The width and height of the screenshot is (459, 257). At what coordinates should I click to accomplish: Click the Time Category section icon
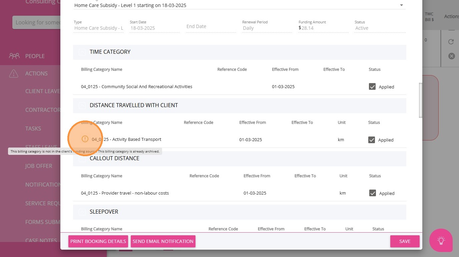82,52
